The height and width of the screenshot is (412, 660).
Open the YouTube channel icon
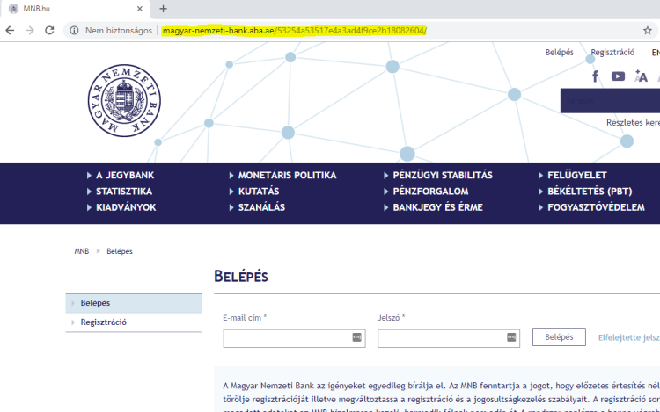[x=618, y=76]
